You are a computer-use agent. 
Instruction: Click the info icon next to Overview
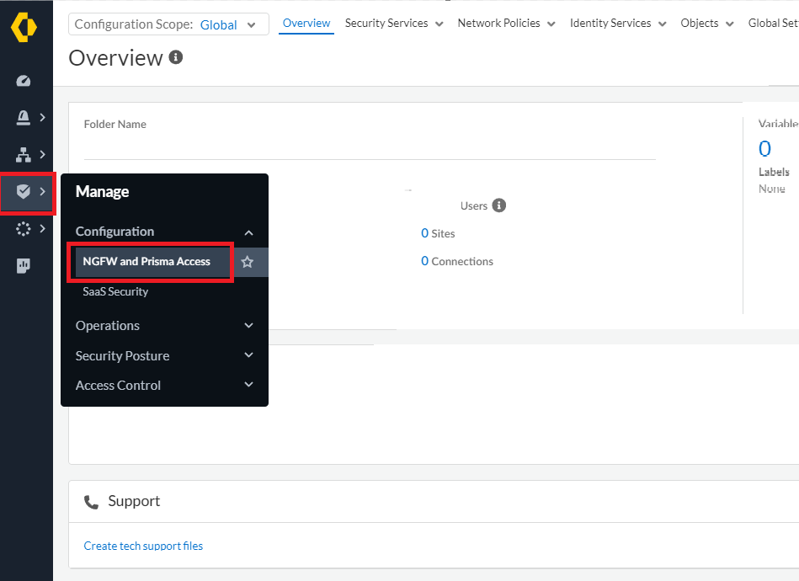point(176,57)
